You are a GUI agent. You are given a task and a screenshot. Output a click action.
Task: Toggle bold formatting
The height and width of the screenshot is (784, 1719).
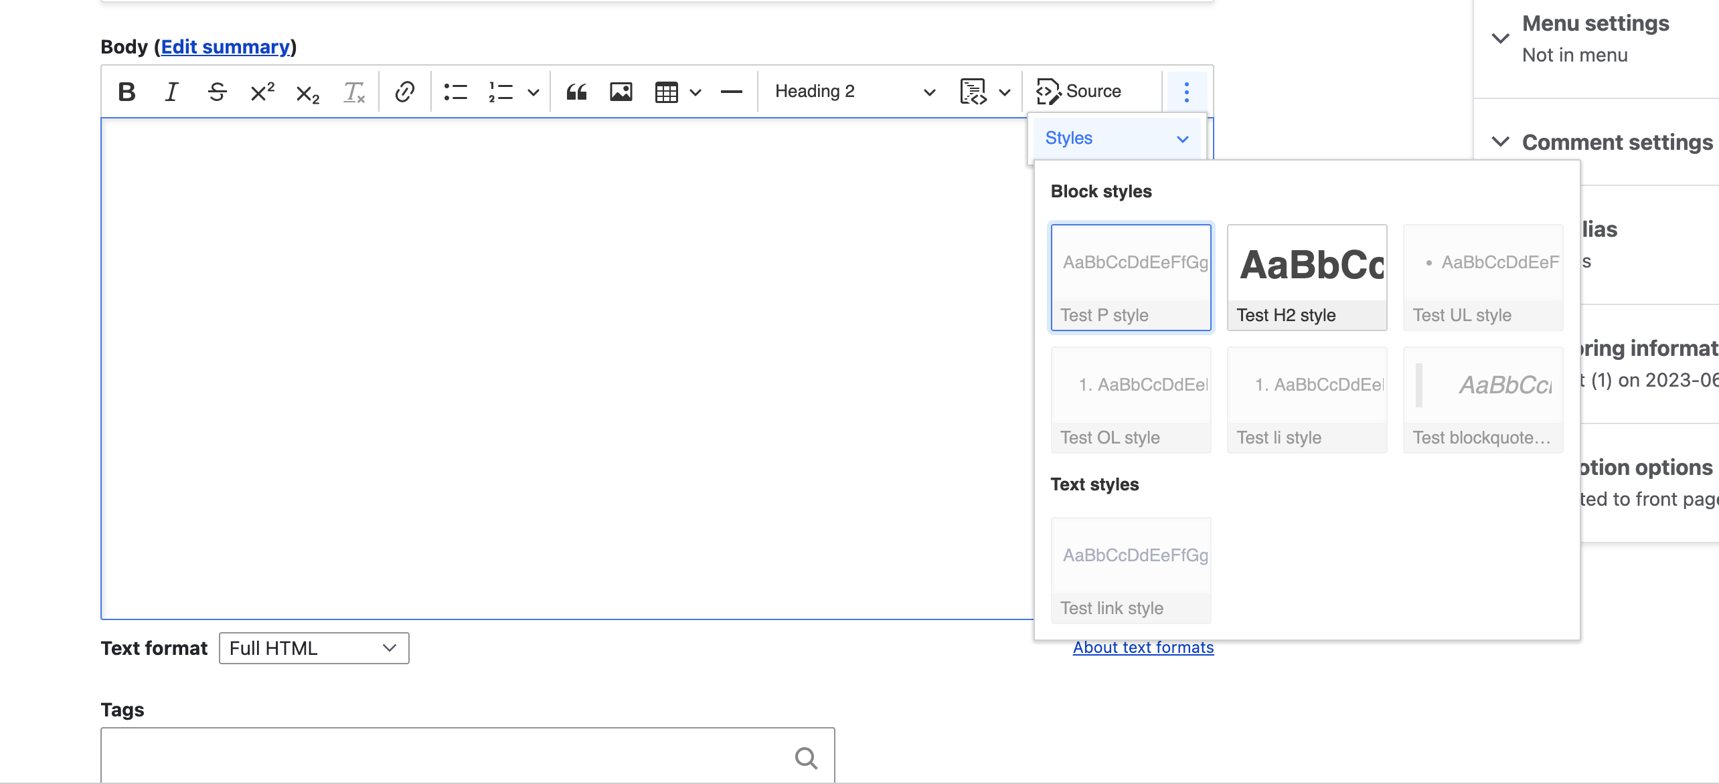(x=127, y=92)
